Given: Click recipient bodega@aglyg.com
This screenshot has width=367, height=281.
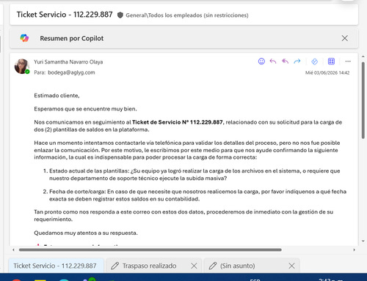Looking at the screenshot, I should (x=71, y=72).
